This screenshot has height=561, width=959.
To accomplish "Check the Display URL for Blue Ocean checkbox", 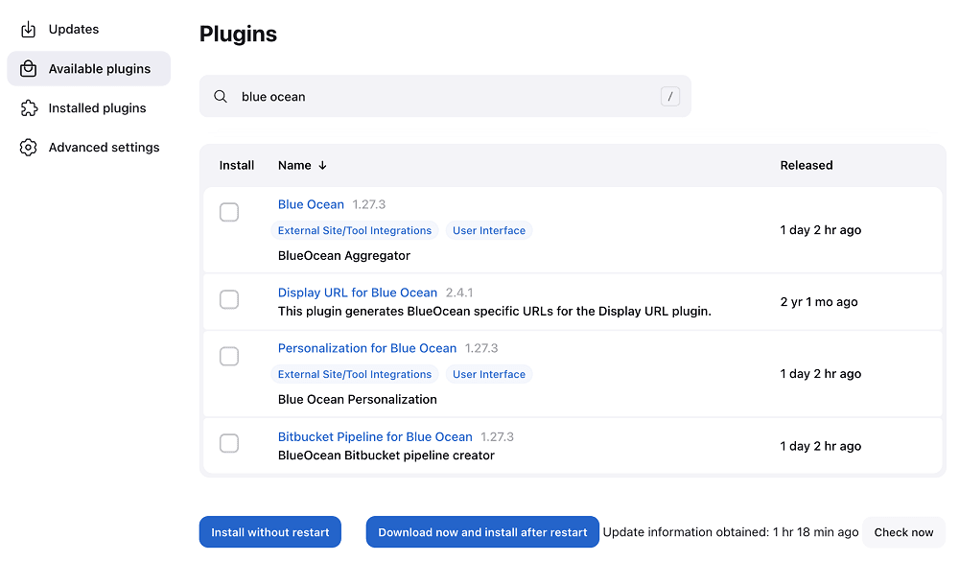I will coord(229,299).
